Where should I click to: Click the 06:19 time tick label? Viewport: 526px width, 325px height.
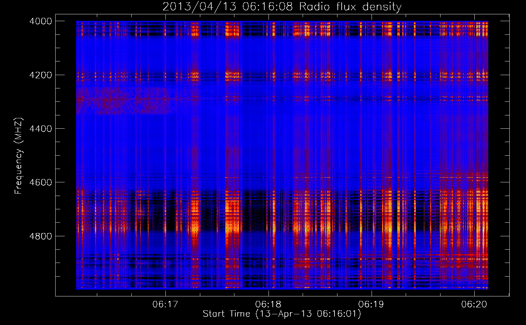tap(371, 305)
